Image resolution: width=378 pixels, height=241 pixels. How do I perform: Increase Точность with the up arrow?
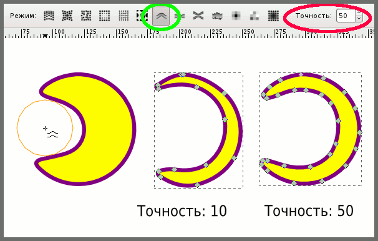359,12
